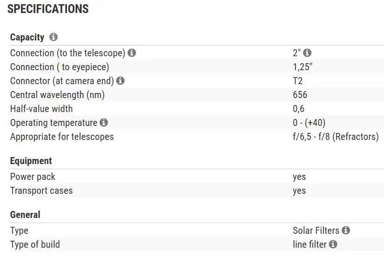Click info icon beside Solar Filters
Image resolution: width=384 pixels, height=257 pixels.
click(346, 230)
